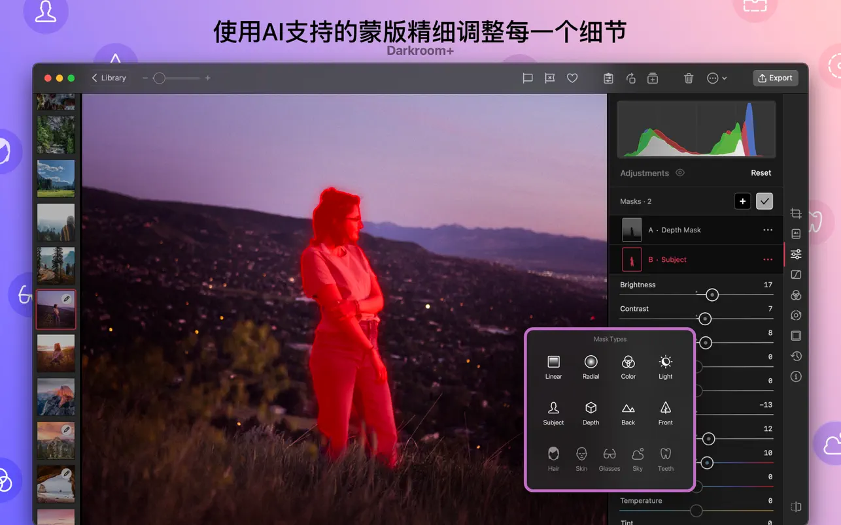Screen dimensions: 841x525
Task: Reset all adjustments
Action: click(x=761, y=173)
